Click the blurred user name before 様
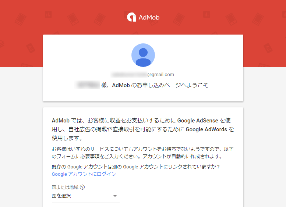286x207 pixels. point(87,85)
